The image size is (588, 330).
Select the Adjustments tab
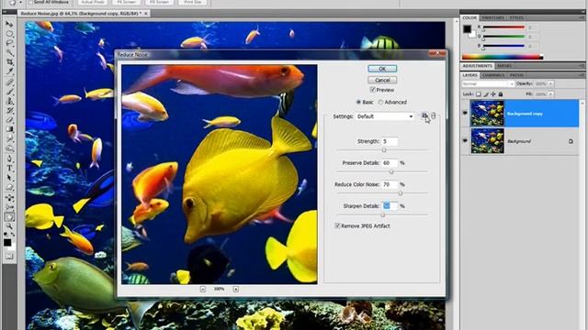point(477,65)
